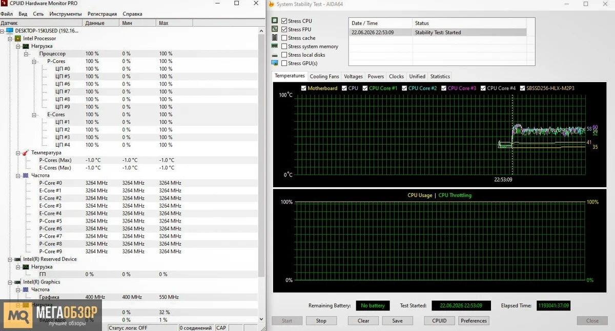
Task: Enable the Stress system memory checkbox
Action: point(284,46)
